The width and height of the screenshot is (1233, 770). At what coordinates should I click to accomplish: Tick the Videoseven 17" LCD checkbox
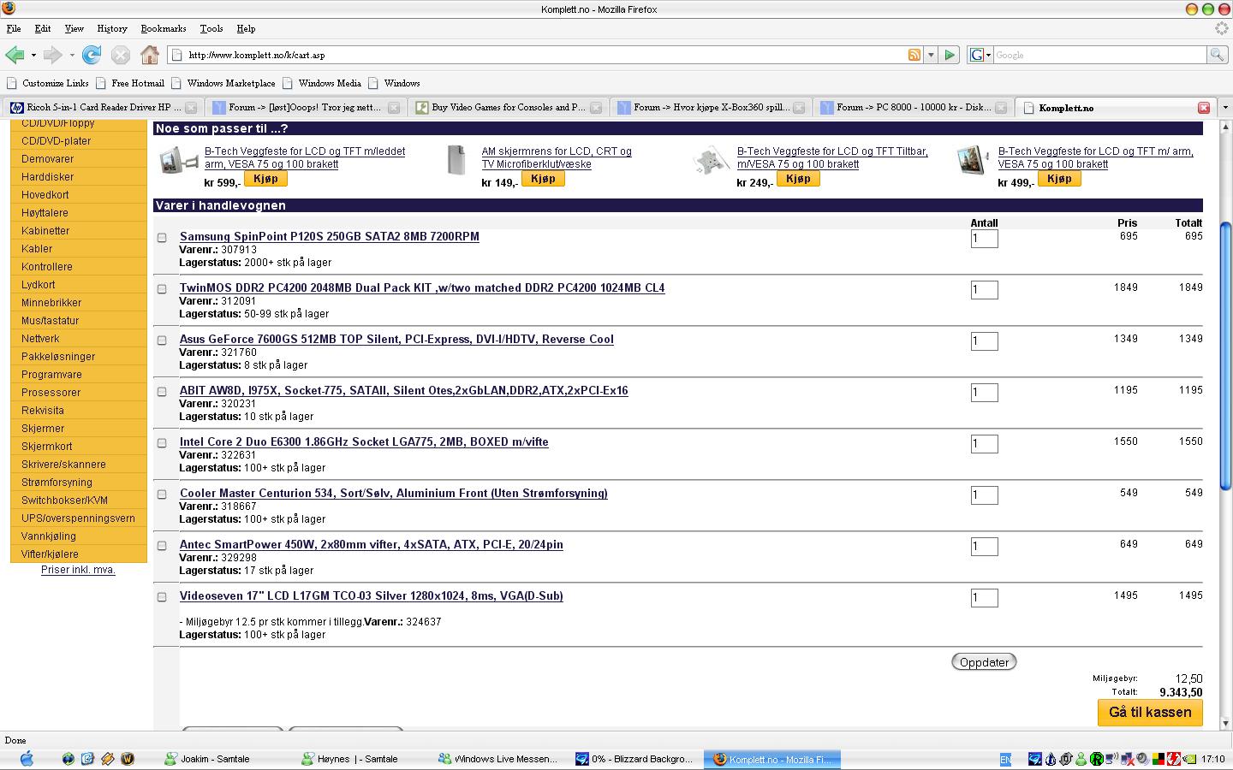(x=162, y=597)
